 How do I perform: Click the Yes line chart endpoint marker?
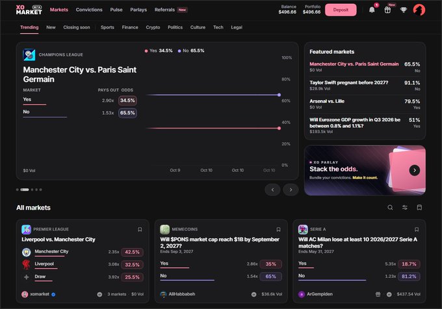279,129
